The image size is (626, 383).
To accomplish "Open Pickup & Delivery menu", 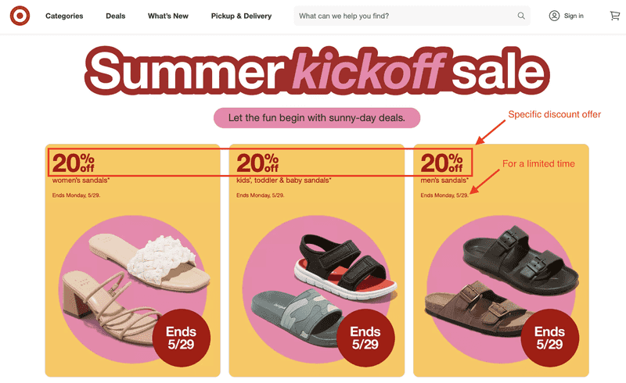I will (x=241, y=16).
